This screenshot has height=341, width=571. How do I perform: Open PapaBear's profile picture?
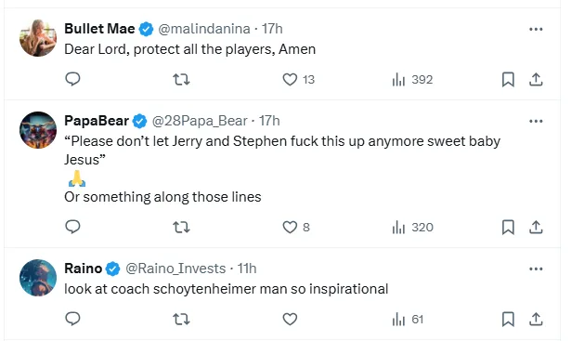[38, 130]
